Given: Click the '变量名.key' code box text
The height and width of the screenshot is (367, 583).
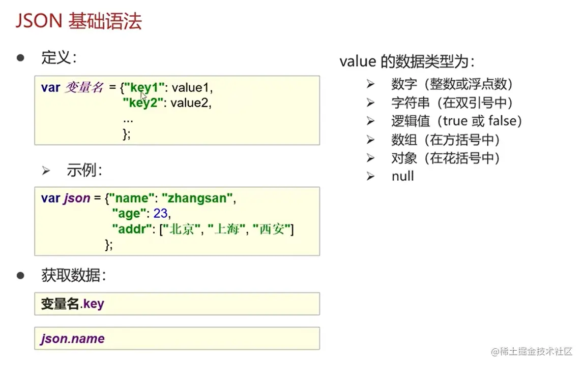Looking at the screenshot, I should click(73, 304).
